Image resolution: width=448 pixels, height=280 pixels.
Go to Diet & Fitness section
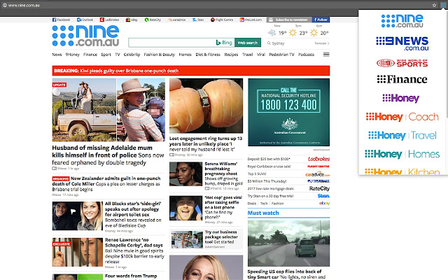208,55
